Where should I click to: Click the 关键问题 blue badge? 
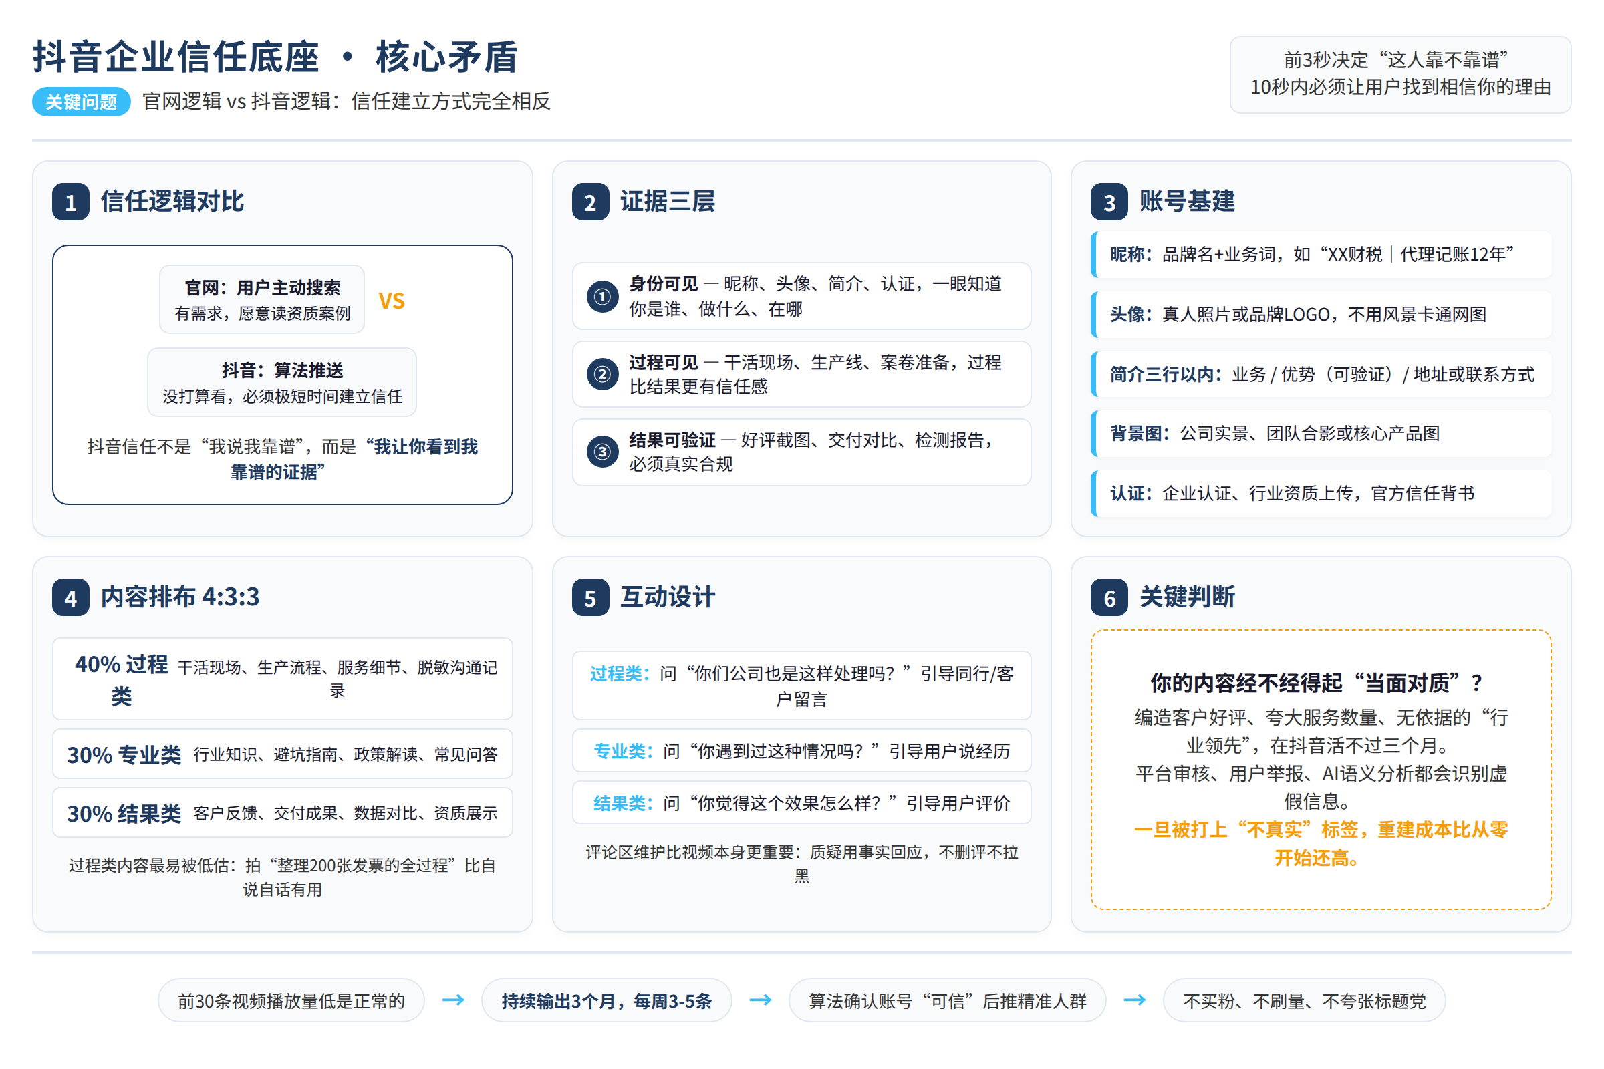(81, 102)
